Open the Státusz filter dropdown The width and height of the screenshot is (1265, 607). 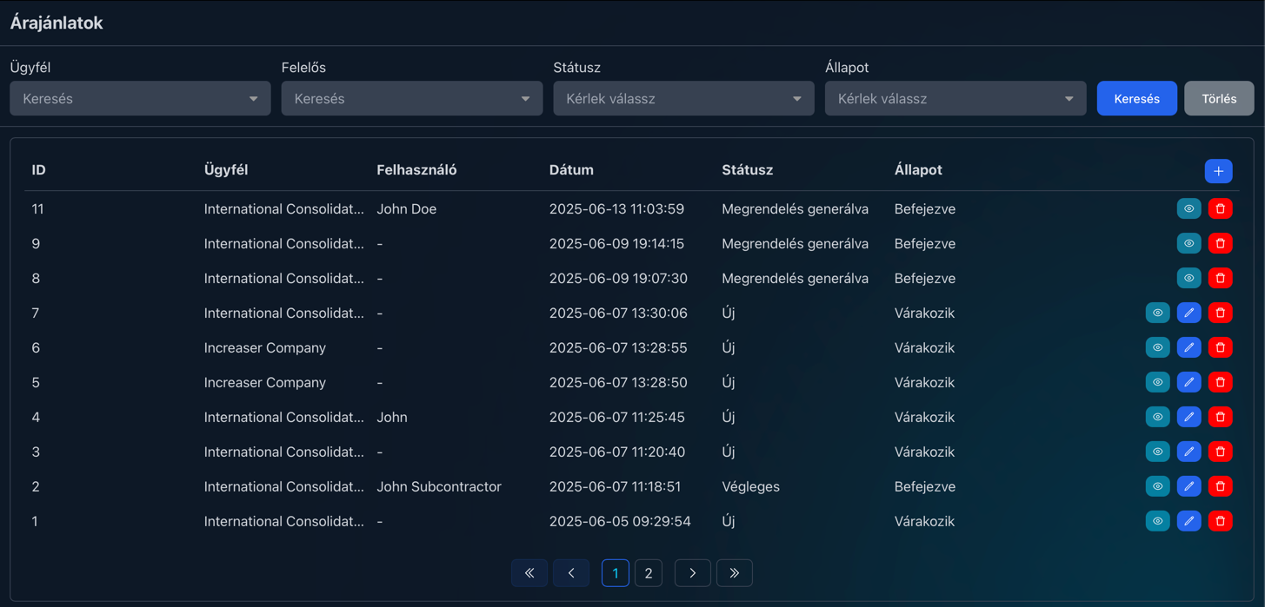pos(683,99)
